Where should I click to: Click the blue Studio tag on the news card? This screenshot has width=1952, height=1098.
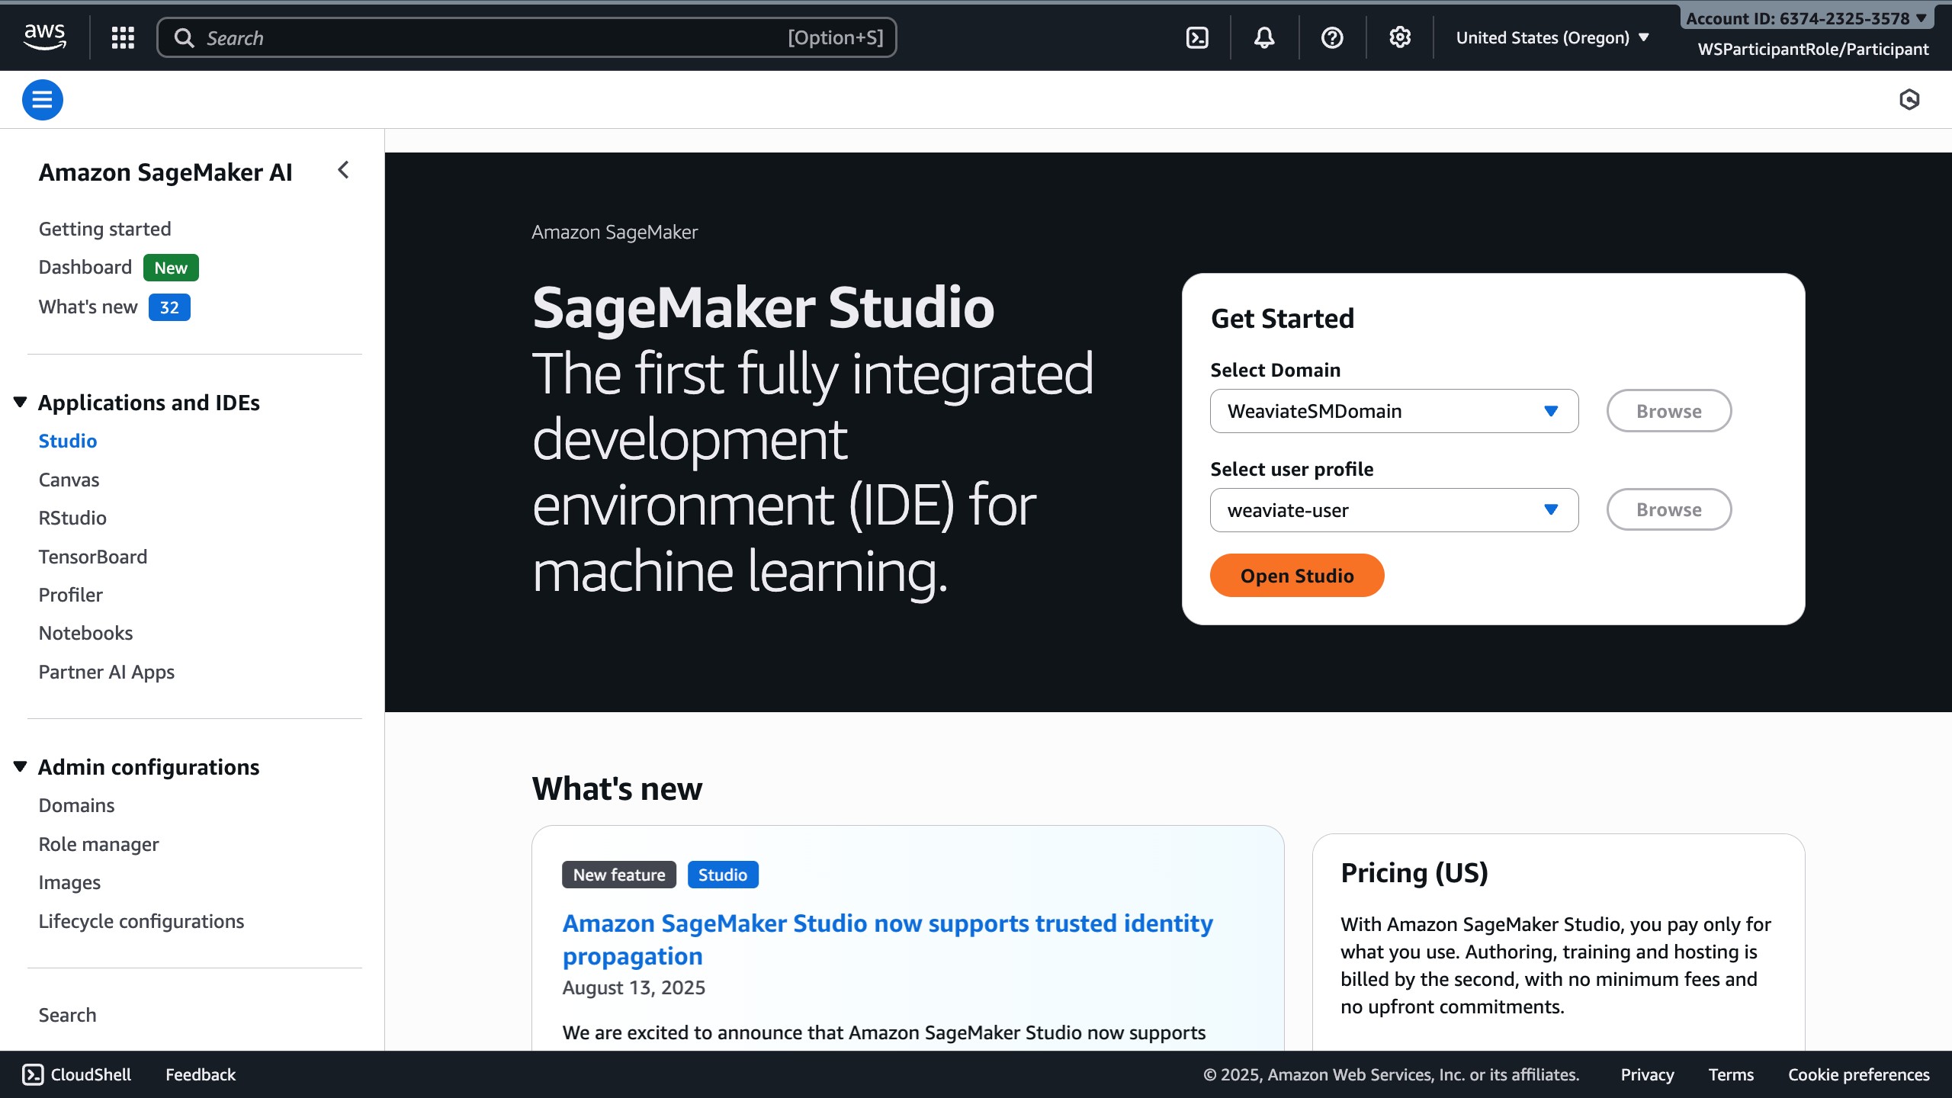click(x=723, y=875)
